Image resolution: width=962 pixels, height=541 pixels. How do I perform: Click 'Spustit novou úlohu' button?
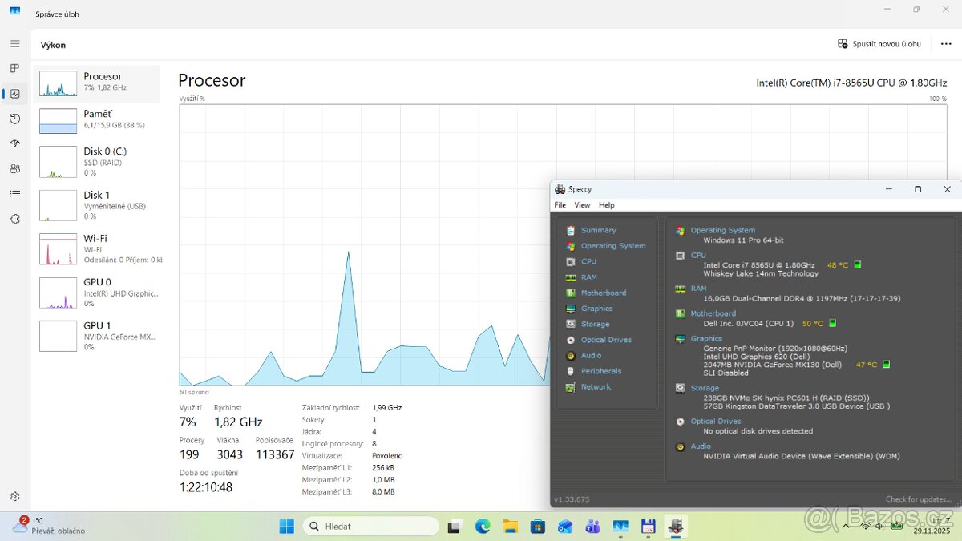click(x=879, y=44)
